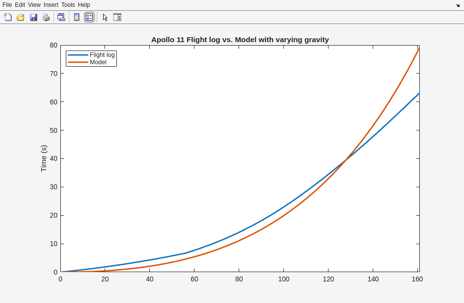Select the 'Flight log' legend entry

(102, 55)
